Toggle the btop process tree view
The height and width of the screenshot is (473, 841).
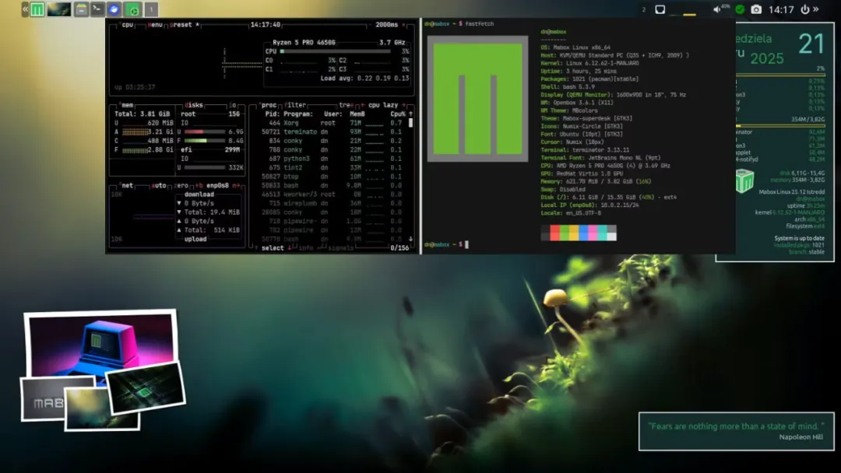pyautogui.click(x=346, y=105)
